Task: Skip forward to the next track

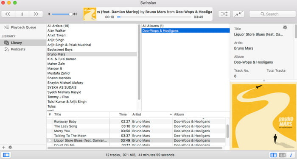Action: pos(36,14)
